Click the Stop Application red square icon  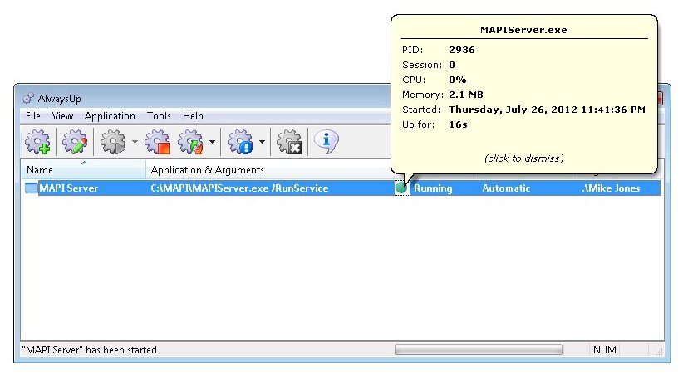click(158, 142)
